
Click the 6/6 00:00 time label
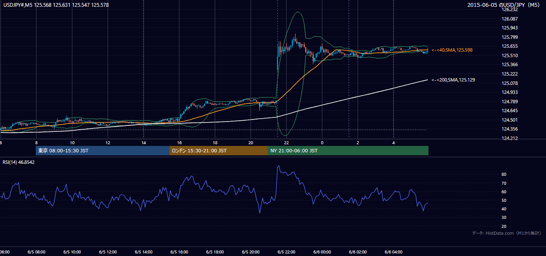322,252
